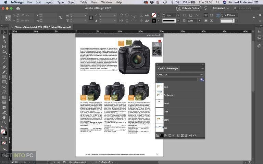The width and height of the screenshot is (263, 164).
Task: Click the LiveMerge search input field
Action: [177, 80]
